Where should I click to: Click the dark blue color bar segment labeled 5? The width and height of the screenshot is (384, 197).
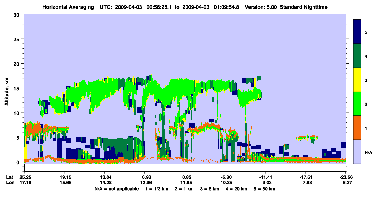coord(357,32)
